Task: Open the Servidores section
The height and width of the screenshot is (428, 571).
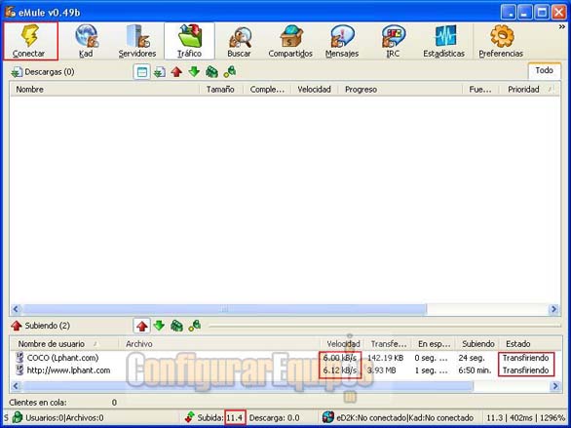Action: (137, 41)
